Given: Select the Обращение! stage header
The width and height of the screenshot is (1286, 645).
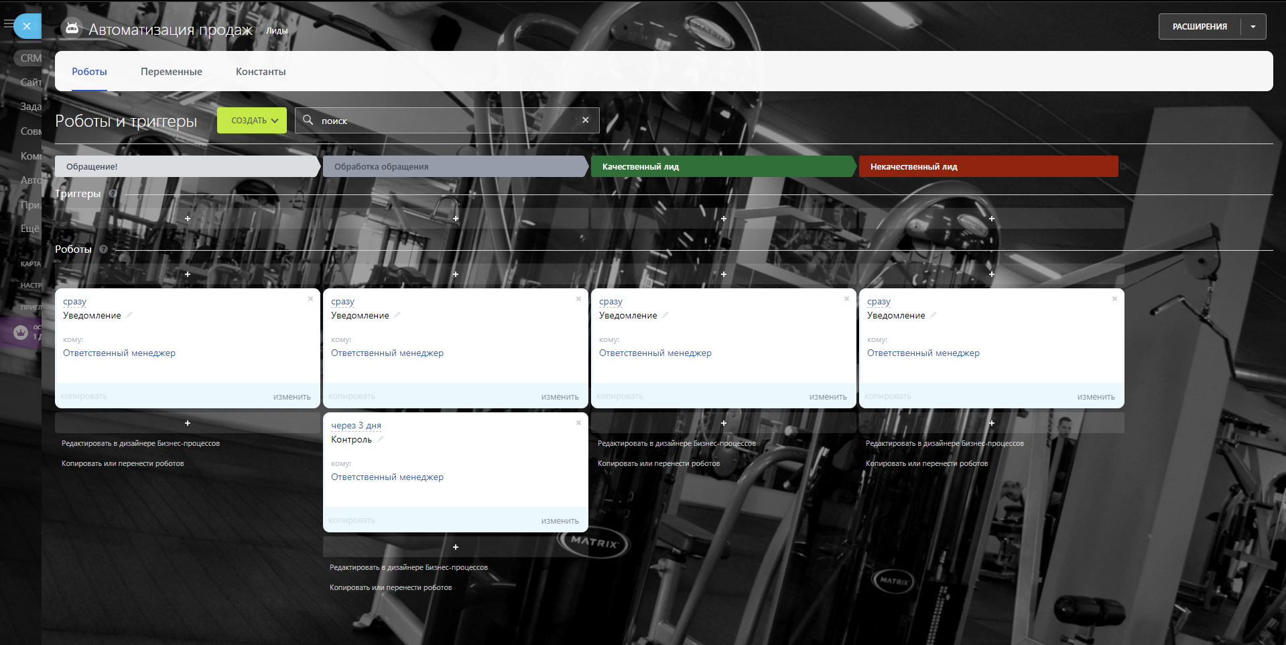Looking at the screenshot, I should coord(188,166).
